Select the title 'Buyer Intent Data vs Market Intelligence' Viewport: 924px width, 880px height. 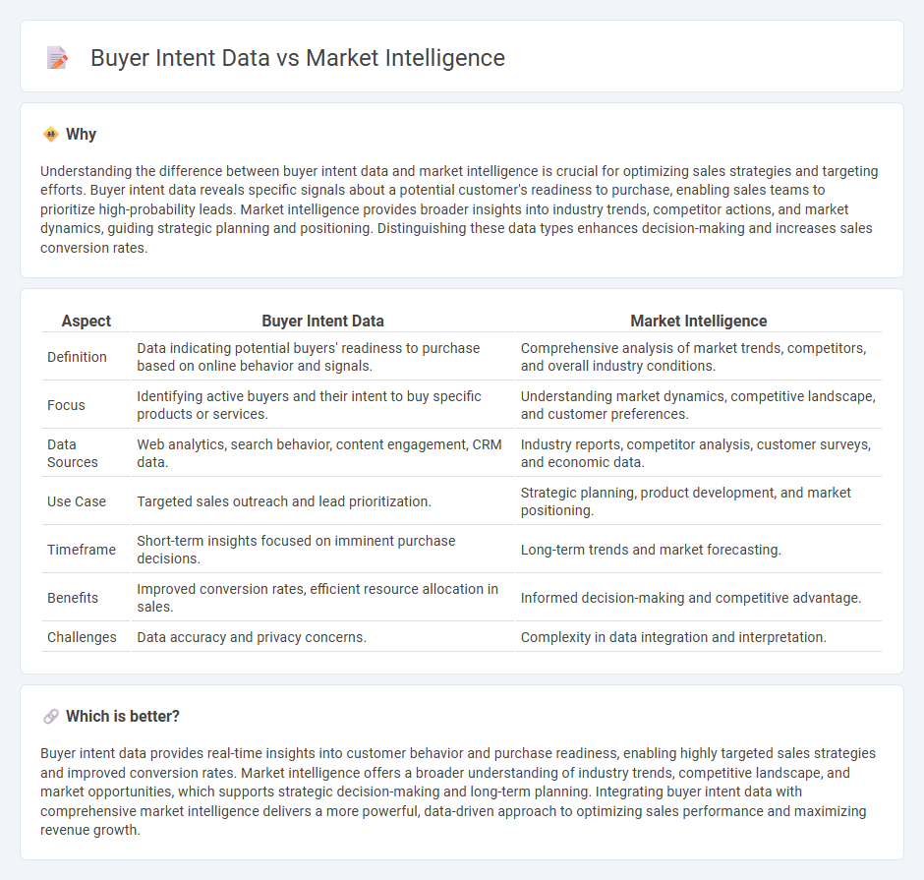pos(298,58)
